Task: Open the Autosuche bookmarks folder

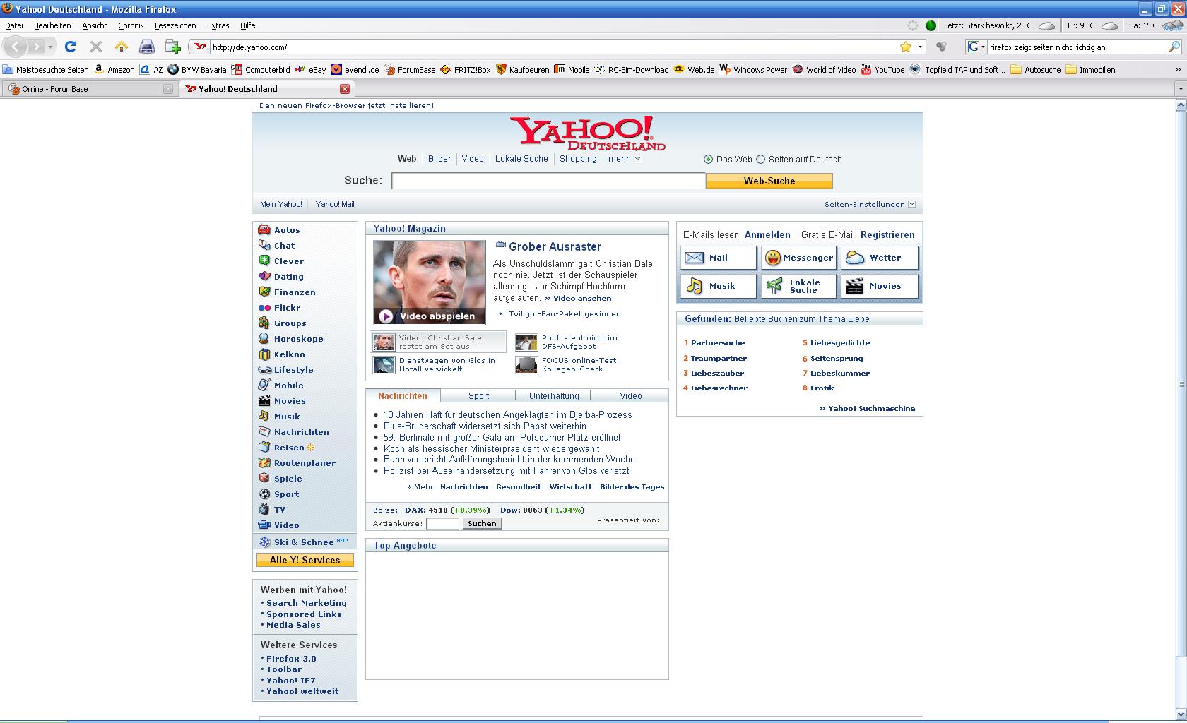Action: click(1035, 69)
